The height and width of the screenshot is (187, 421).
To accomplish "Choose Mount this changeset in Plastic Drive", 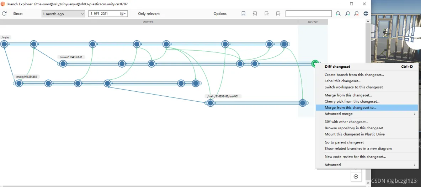I will pos(367,134).
